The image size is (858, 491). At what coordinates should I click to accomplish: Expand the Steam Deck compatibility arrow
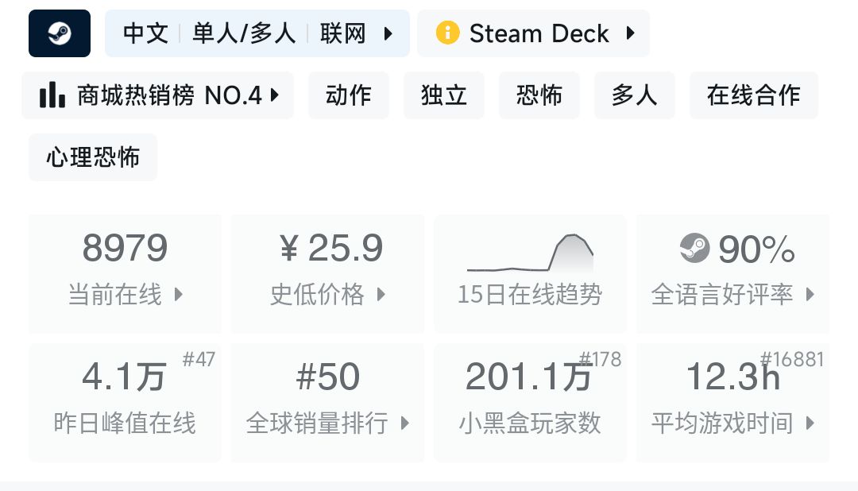[x=630, y=33]
